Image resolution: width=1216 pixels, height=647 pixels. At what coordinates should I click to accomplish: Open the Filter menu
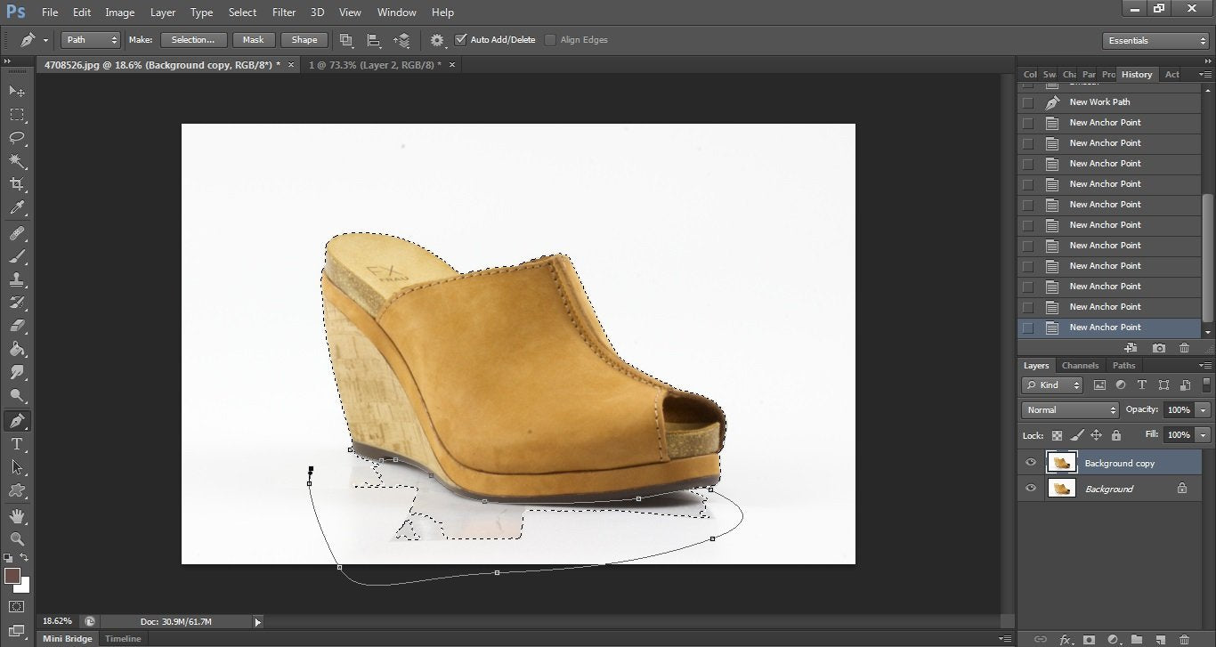coord(284,12)
